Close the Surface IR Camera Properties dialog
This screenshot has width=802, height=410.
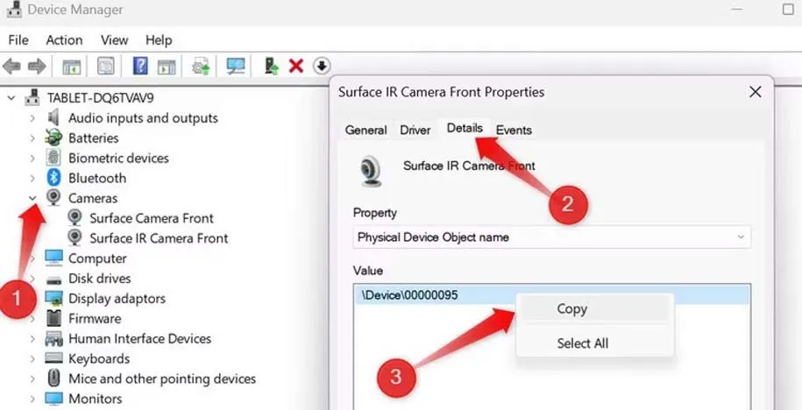point(755,92)
